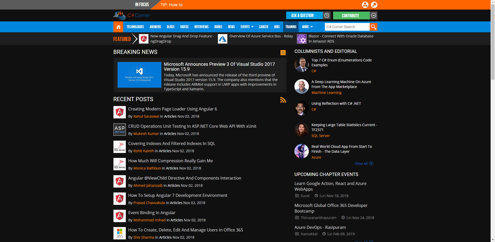The height and width of the screenshot is (242, 495).
Task: Click the Ask a Question button
Action: 304,15
